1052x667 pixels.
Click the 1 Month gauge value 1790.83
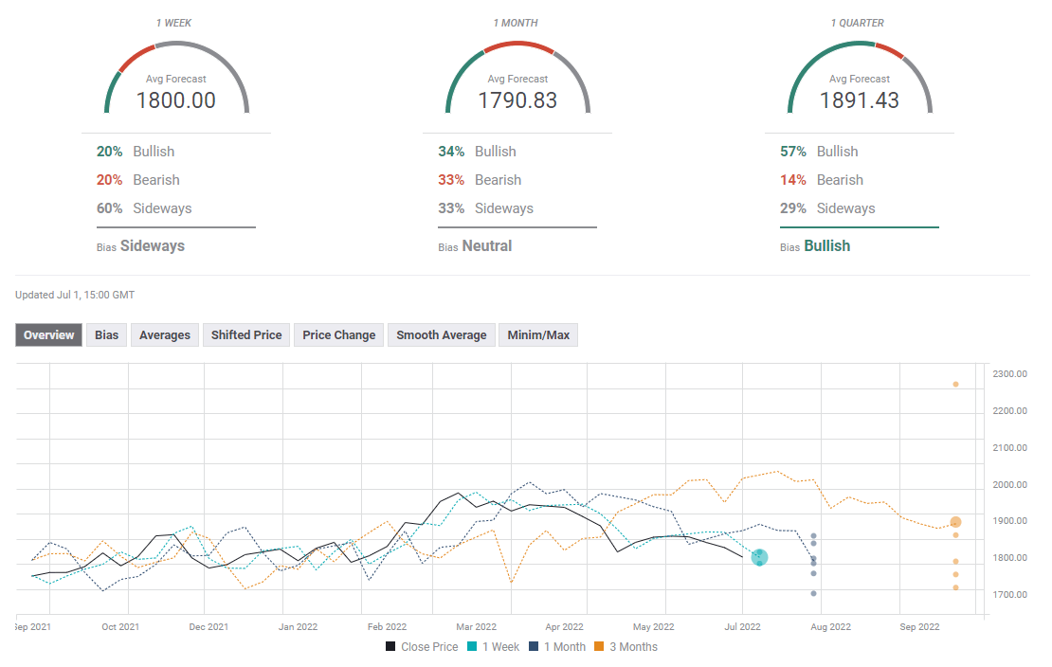(x=517, y=100)
